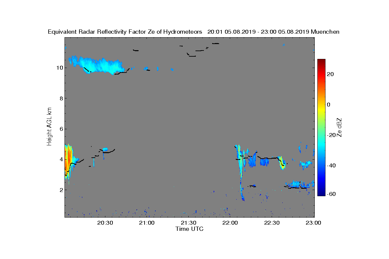Click the height tick label 2
Screen dimensions: 389x259
(61, 190)
